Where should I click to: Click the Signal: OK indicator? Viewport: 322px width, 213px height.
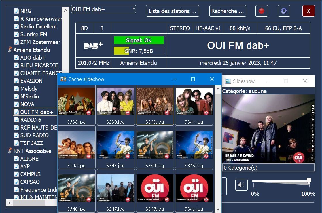tap(139, 40)
